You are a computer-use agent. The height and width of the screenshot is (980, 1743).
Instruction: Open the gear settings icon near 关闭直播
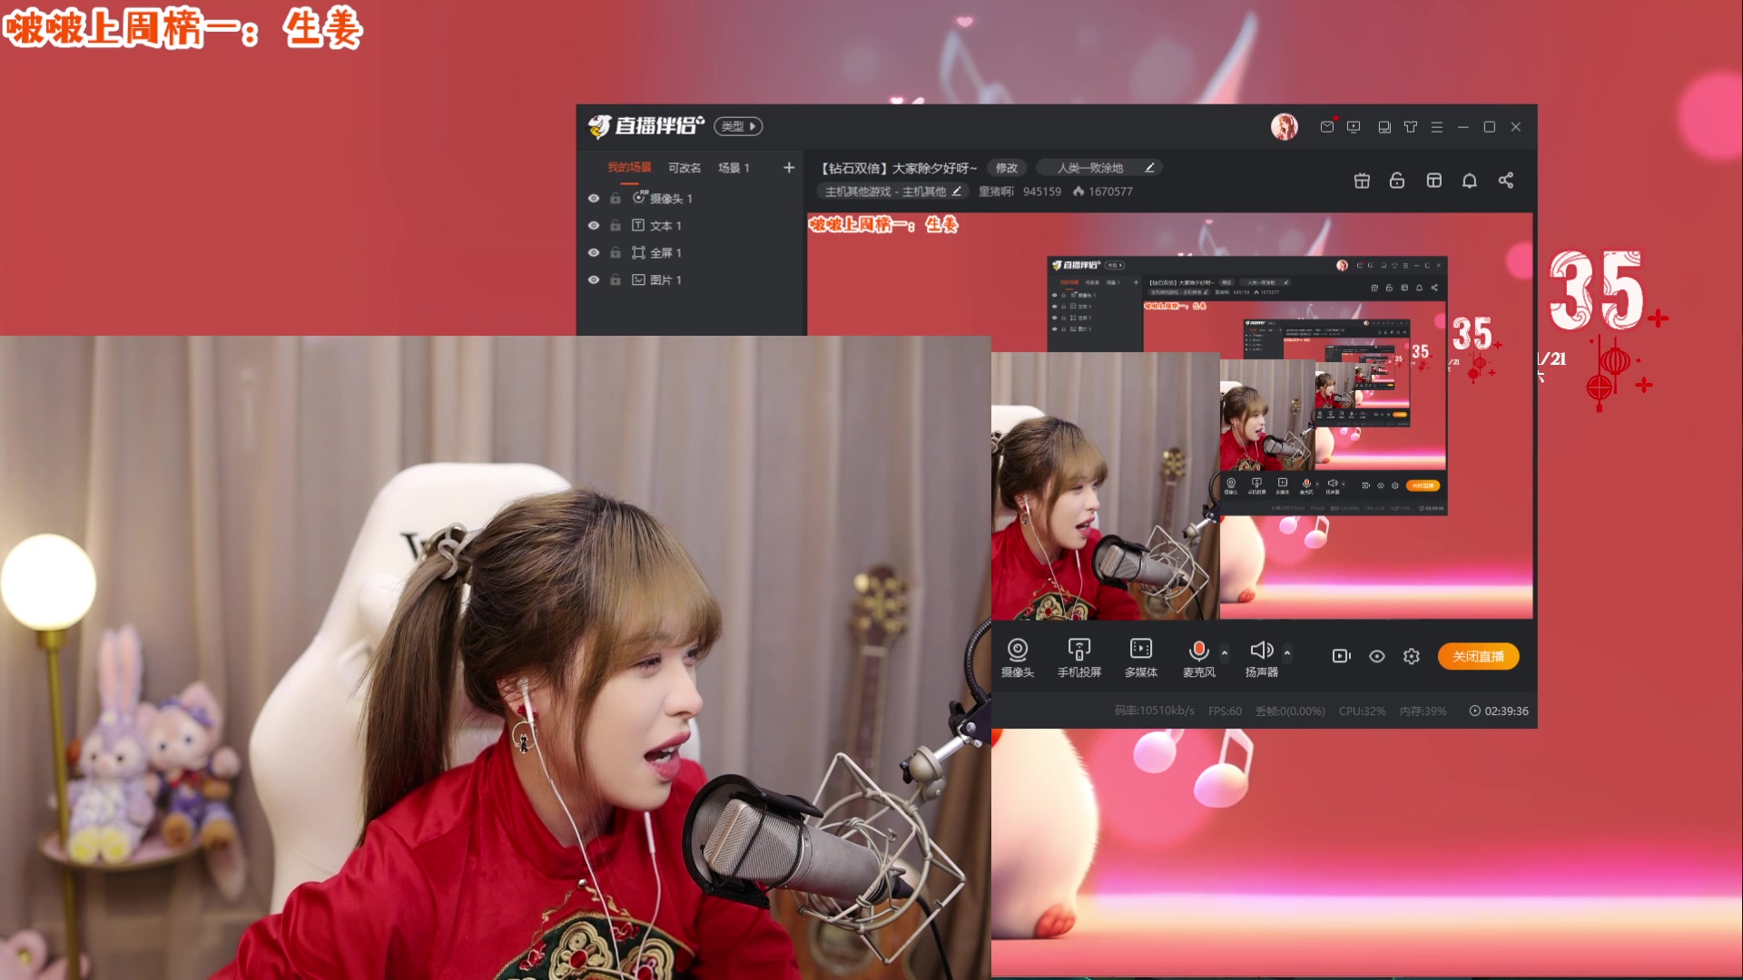1411,656
